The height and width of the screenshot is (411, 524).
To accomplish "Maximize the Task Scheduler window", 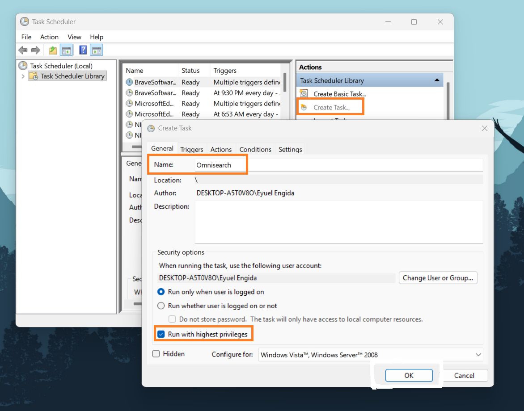I will click(414, 22).
